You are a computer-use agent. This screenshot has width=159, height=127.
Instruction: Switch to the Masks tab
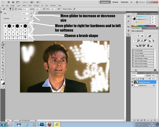click(144, 28)
